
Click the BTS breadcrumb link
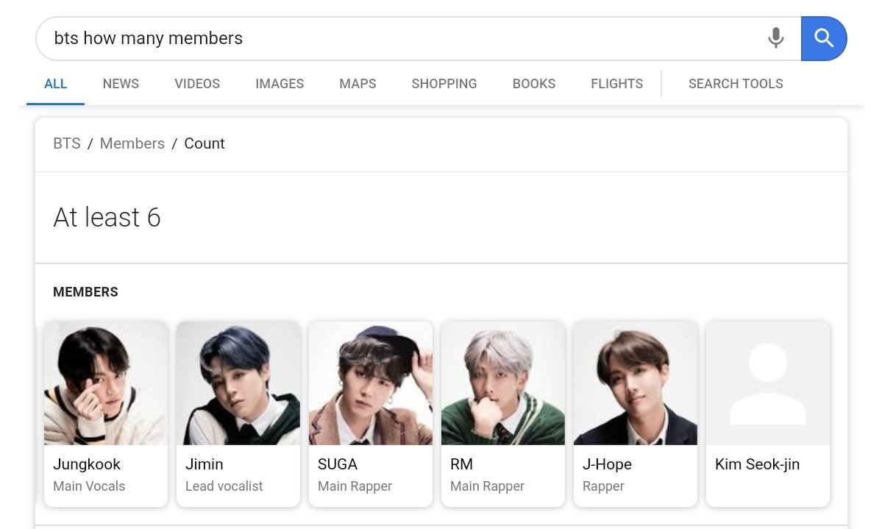pos(67,143)
